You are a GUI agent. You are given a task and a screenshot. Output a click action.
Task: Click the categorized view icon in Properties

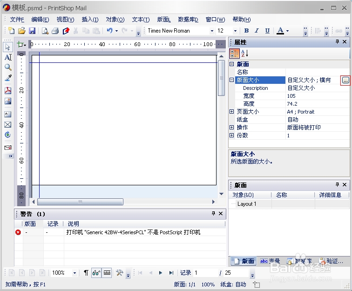point(234,54)
